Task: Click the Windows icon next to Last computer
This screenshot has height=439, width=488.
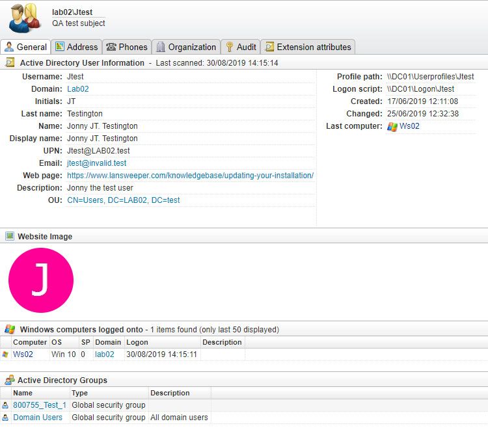Action: pos(392,127)
